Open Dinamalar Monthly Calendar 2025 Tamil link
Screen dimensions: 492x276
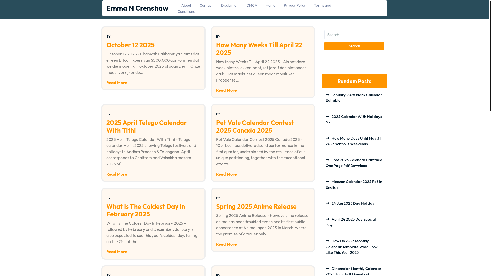tap(353, 271)
